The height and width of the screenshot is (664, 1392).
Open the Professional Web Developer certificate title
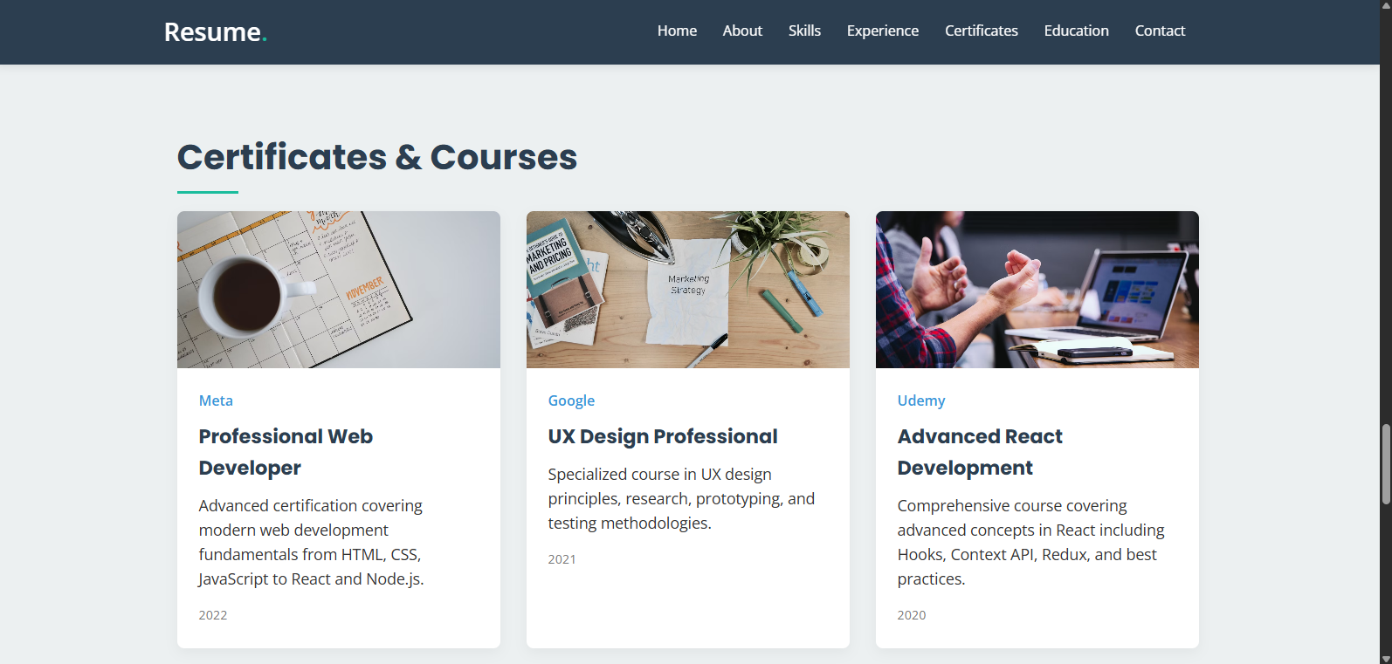tap(286, 451)
